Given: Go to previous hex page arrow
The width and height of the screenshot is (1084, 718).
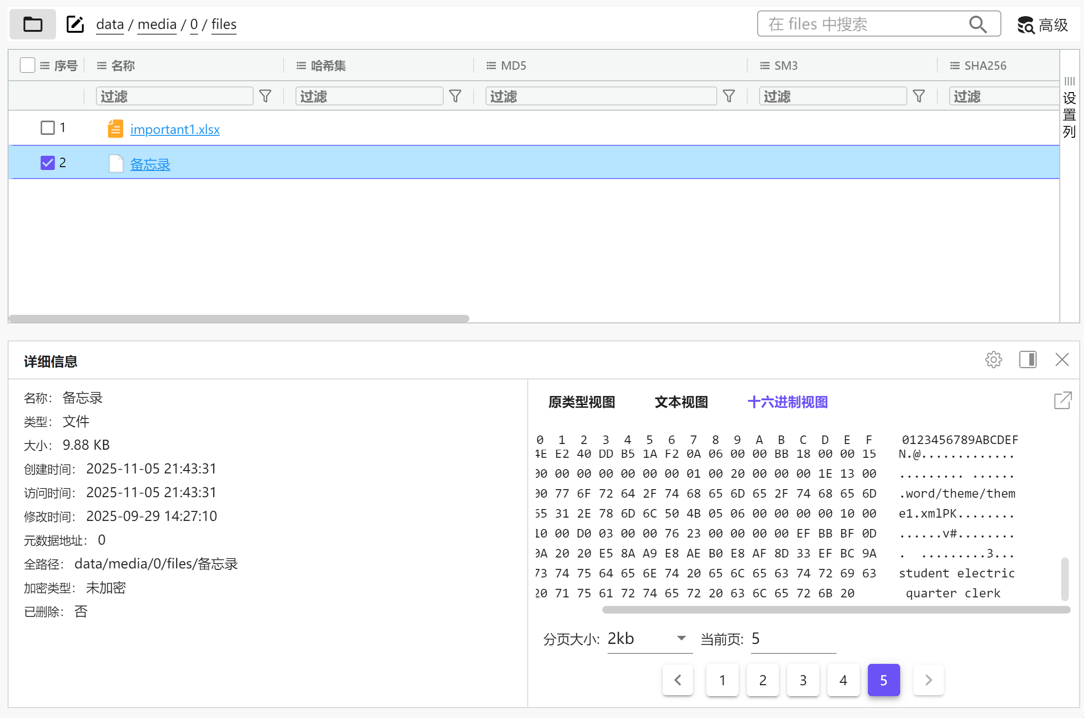Looking at the screenshot, I should click(x=678, y=680).
